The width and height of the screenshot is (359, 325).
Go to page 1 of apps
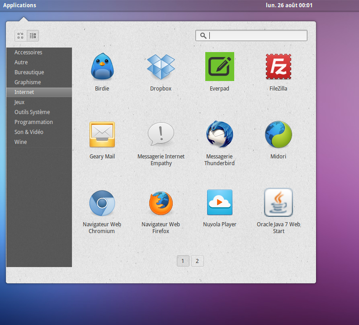(183, 261)
